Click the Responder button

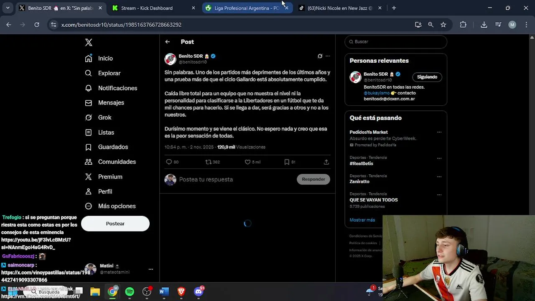coord(313,179)
